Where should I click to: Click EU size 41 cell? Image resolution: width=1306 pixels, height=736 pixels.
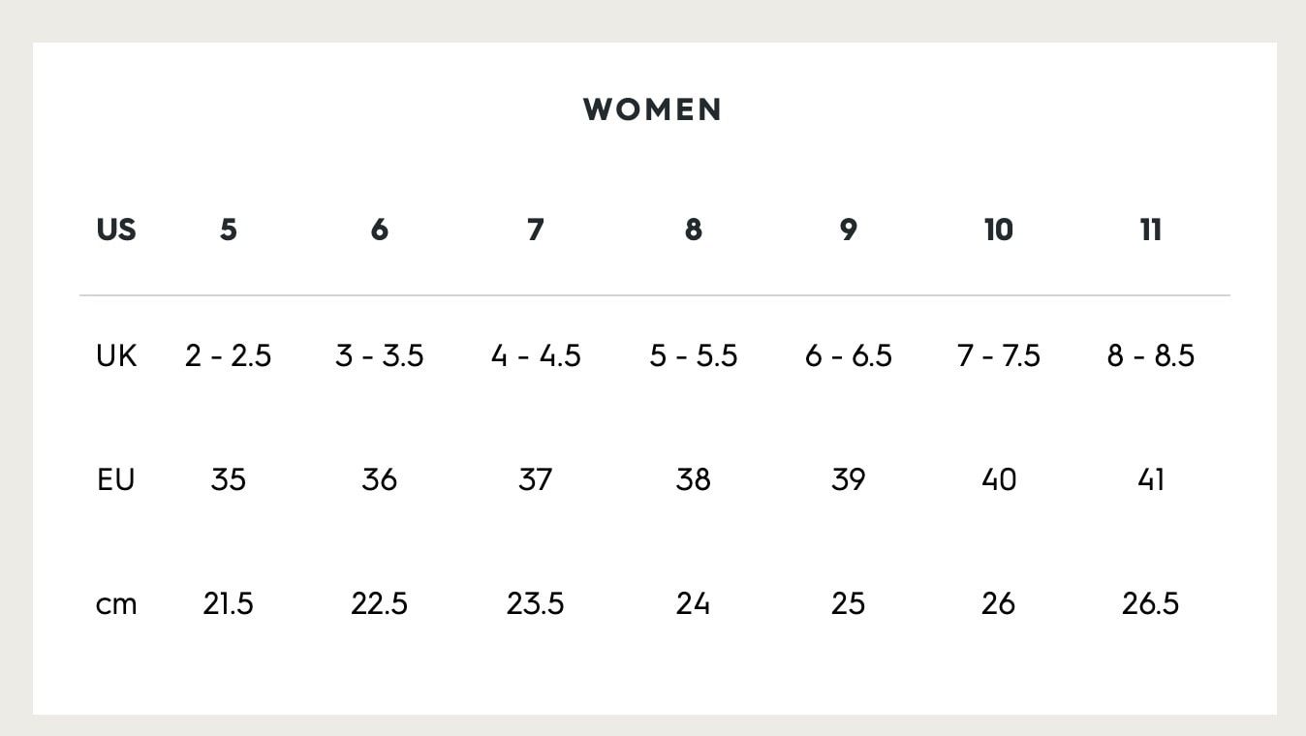1150,479
